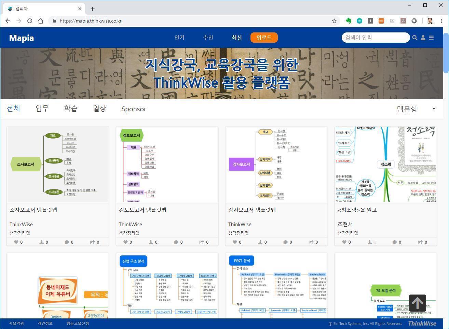Click the scroll-to-top arrow button

coord(417,303)
